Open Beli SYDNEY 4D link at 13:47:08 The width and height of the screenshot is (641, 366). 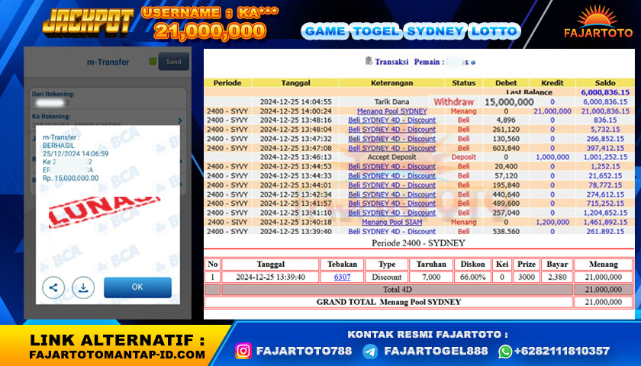pyautogui.click(x=391, y=148)
